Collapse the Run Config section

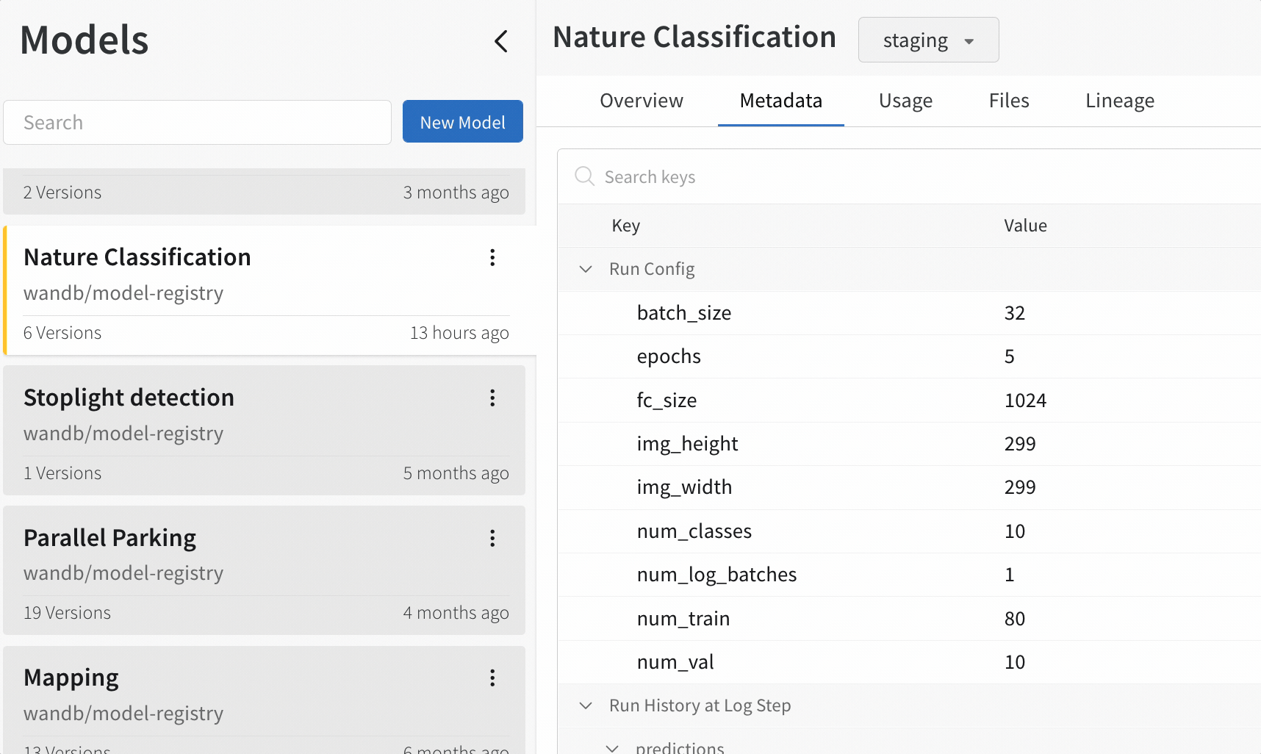[x=586, y=269]
